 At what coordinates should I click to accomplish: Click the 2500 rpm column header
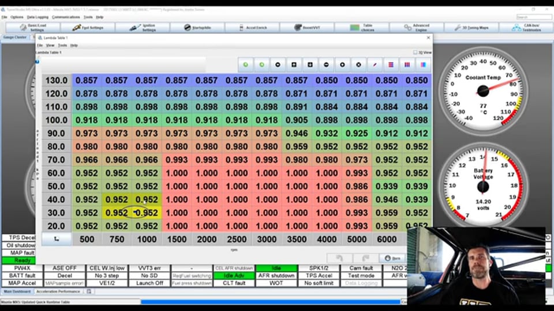pyautogui.click(x=237, y=239)
